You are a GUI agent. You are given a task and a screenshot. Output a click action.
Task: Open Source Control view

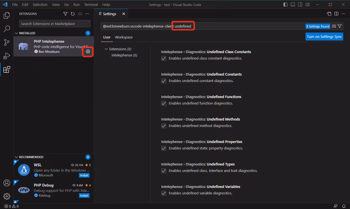click(7, 42)
